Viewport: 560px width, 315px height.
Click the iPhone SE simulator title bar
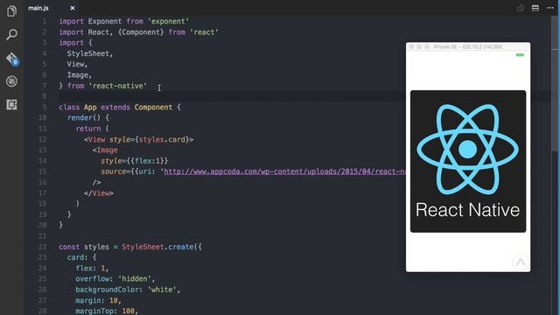[x=468, y=46]
